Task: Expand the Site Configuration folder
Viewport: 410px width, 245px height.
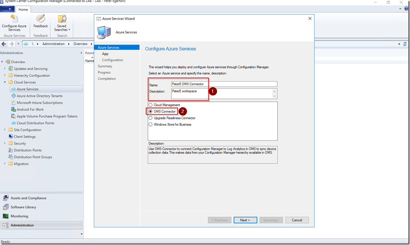Action: coord(5,130)
